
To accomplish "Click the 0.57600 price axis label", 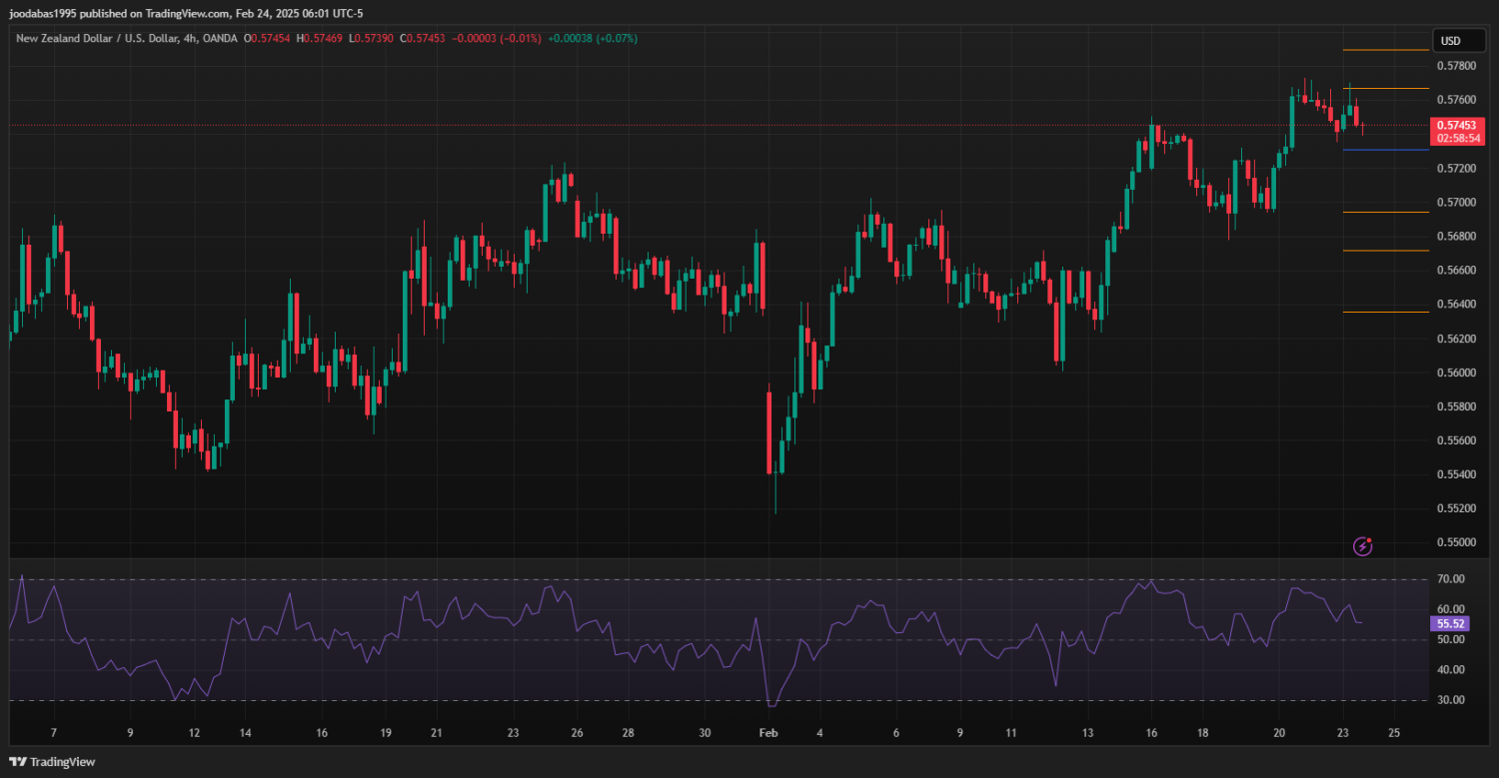I will pyautogui.click(x=1456, y=100).
